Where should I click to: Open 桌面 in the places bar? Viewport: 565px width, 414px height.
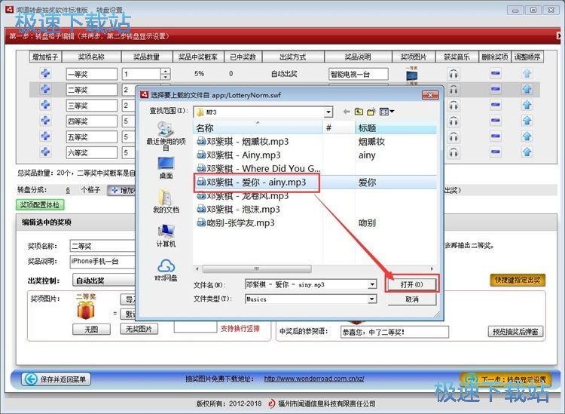(166, 168)
